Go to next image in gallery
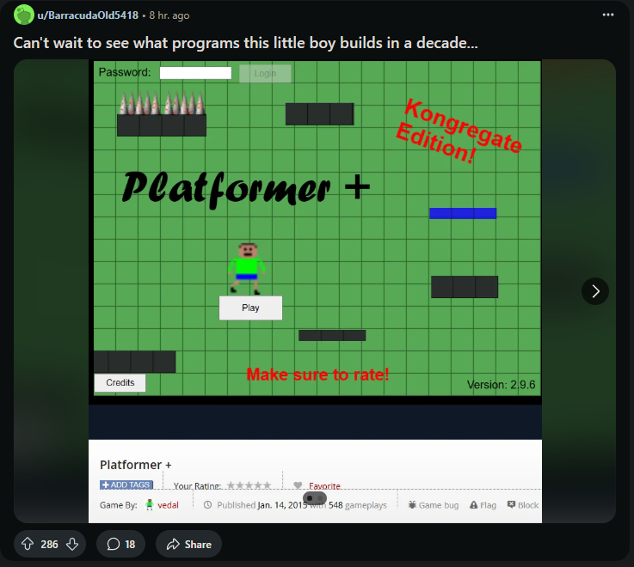The height and width of the screenshot is (567, 634). (595, 291)
